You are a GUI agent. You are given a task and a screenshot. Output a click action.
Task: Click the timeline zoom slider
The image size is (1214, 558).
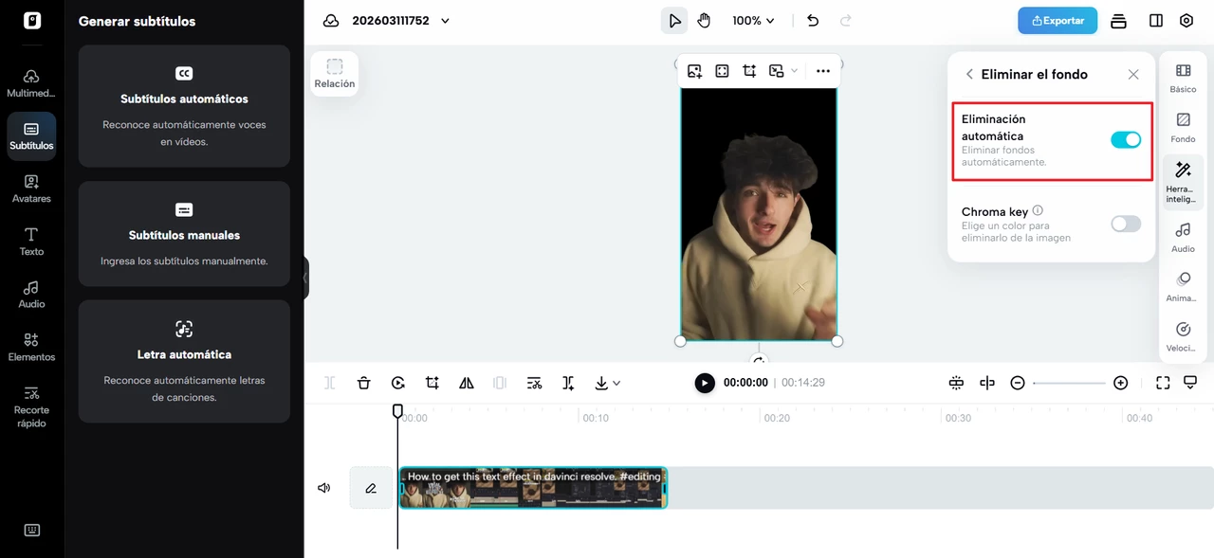click(1069, 383)
